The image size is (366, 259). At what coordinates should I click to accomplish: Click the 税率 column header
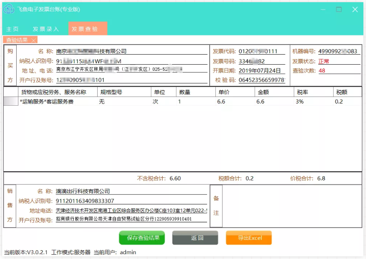(313, 92)
